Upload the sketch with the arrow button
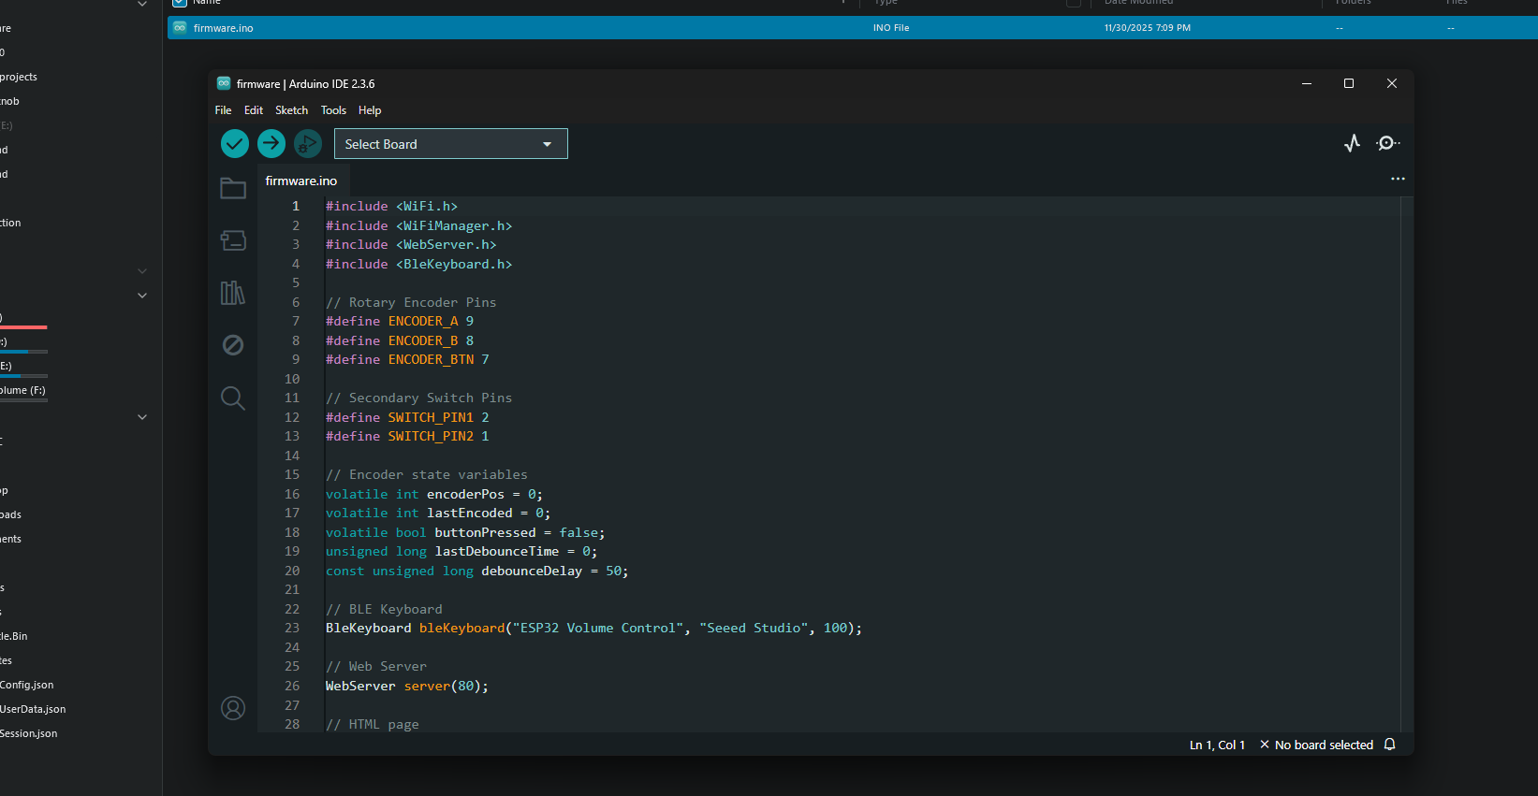The image size is (1538, 796). [x=271, y=144]
